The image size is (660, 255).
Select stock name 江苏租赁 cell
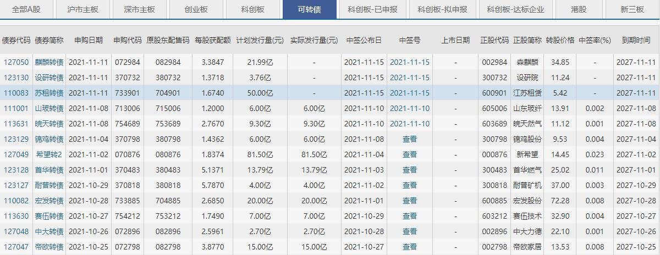coord(527,93)
